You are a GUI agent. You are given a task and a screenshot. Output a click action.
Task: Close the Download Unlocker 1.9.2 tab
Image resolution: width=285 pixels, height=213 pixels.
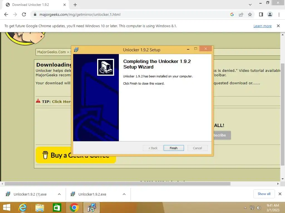pyautogui.click(x=65, y=5)
